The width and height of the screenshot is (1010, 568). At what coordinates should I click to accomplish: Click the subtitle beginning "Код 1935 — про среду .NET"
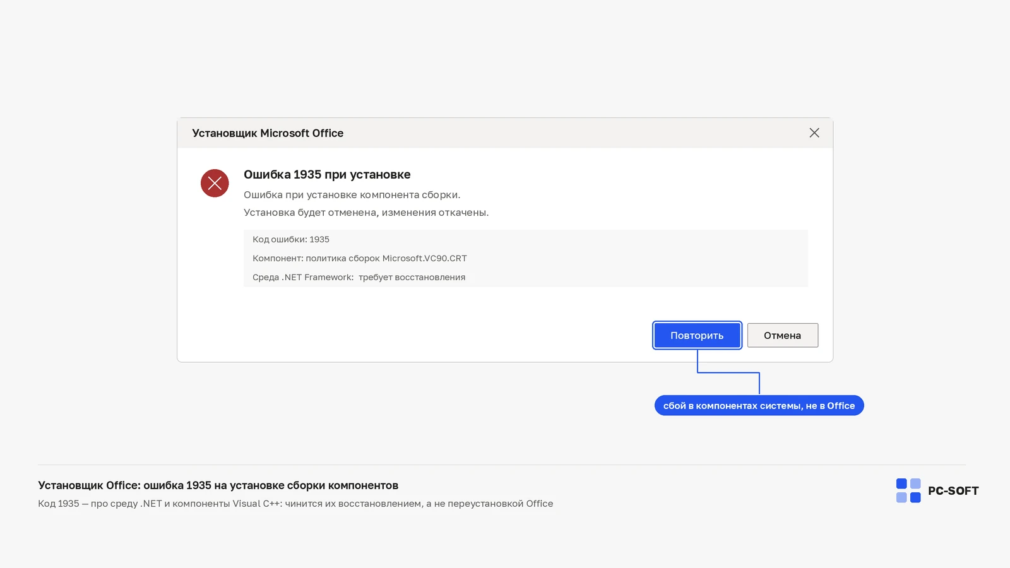(295, 504)
